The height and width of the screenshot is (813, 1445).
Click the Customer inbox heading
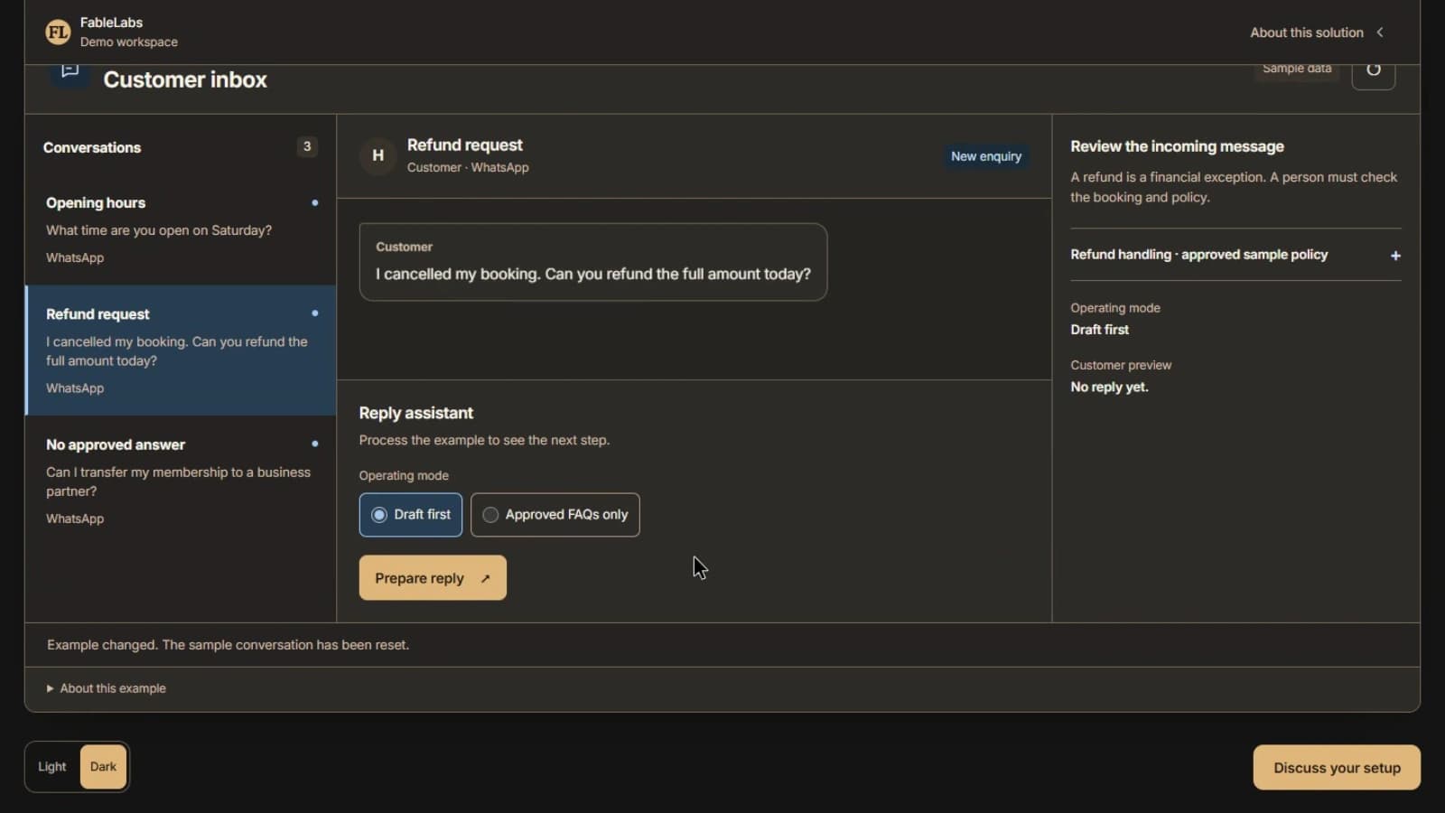185,79
